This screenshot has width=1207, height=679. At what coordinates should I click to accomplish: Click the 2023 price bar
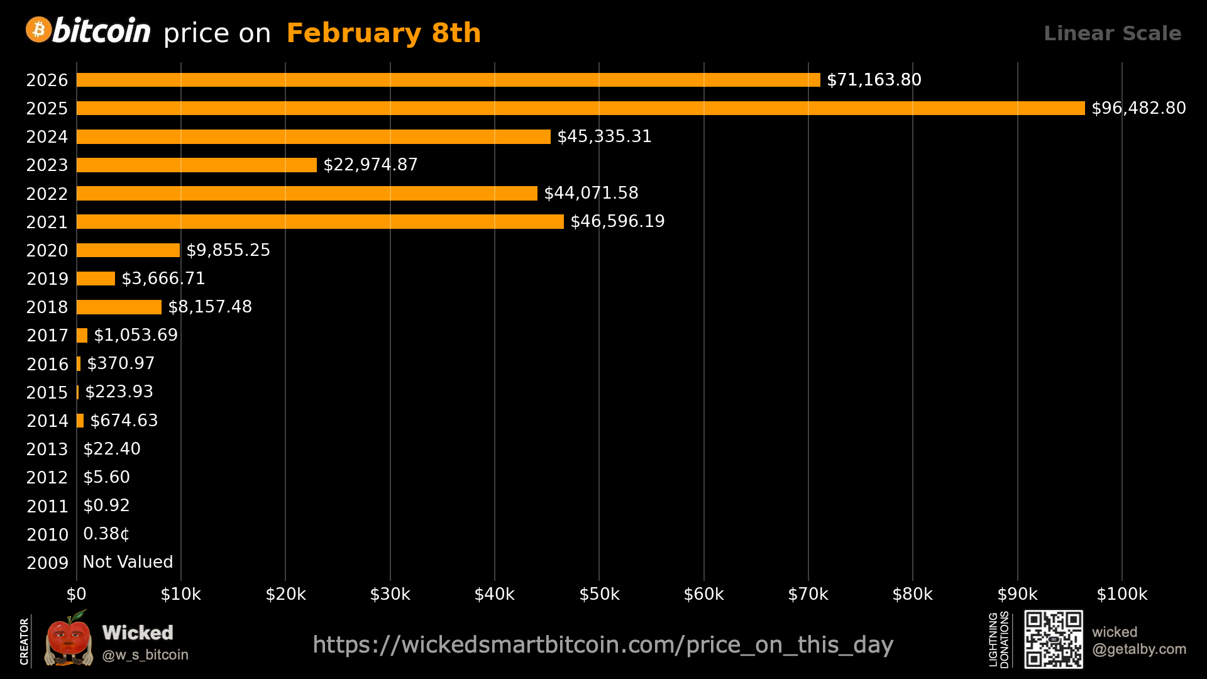(197, 165)
